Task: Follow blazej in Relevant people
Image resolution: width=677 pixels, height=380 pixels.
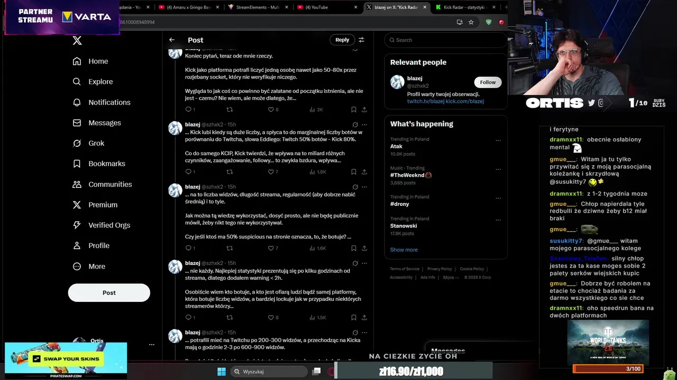Action: pyautogui.click(x=488, y=82)
